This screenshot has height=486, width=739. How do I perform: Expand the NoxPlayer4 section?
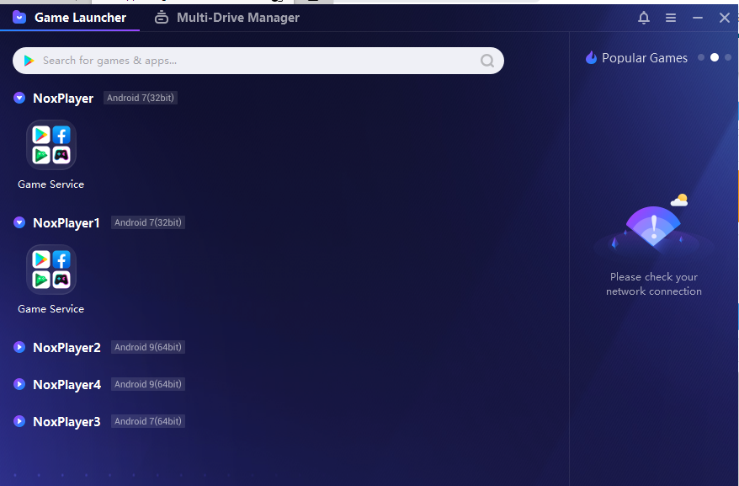point(19,384)
